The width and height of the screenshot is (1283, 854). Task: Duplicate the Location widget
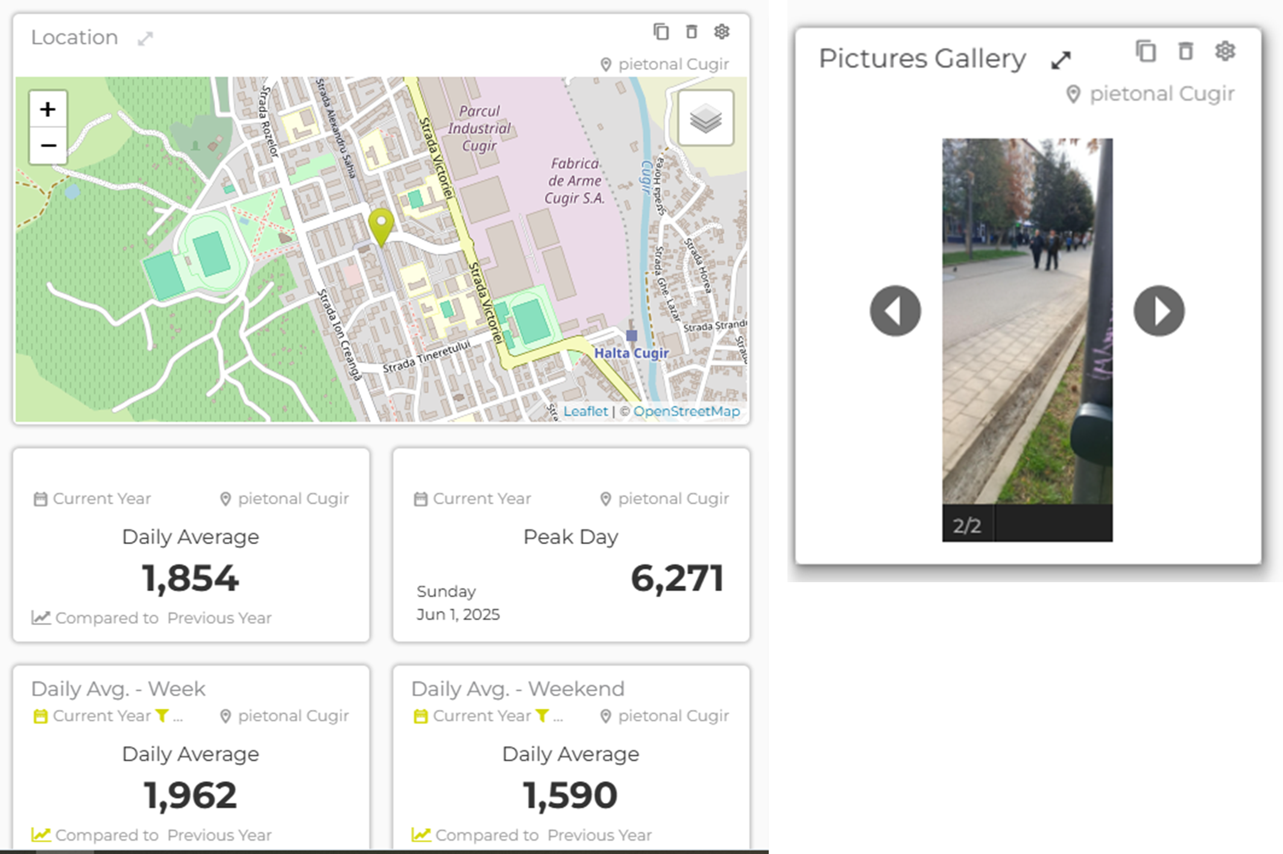[661, 31]
